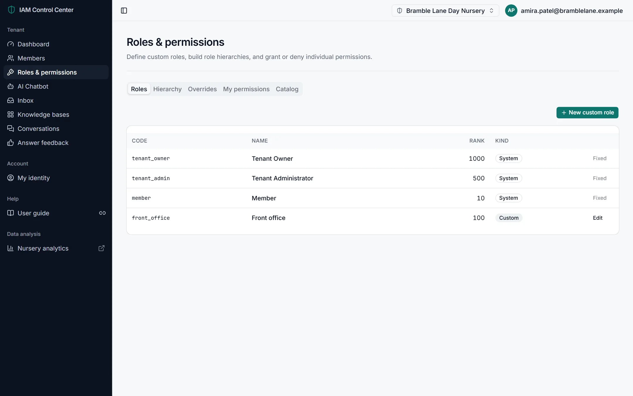This screenshot has height=396, width=633.
Task: Click rank value 1000
Action: (x=477, y=158)
